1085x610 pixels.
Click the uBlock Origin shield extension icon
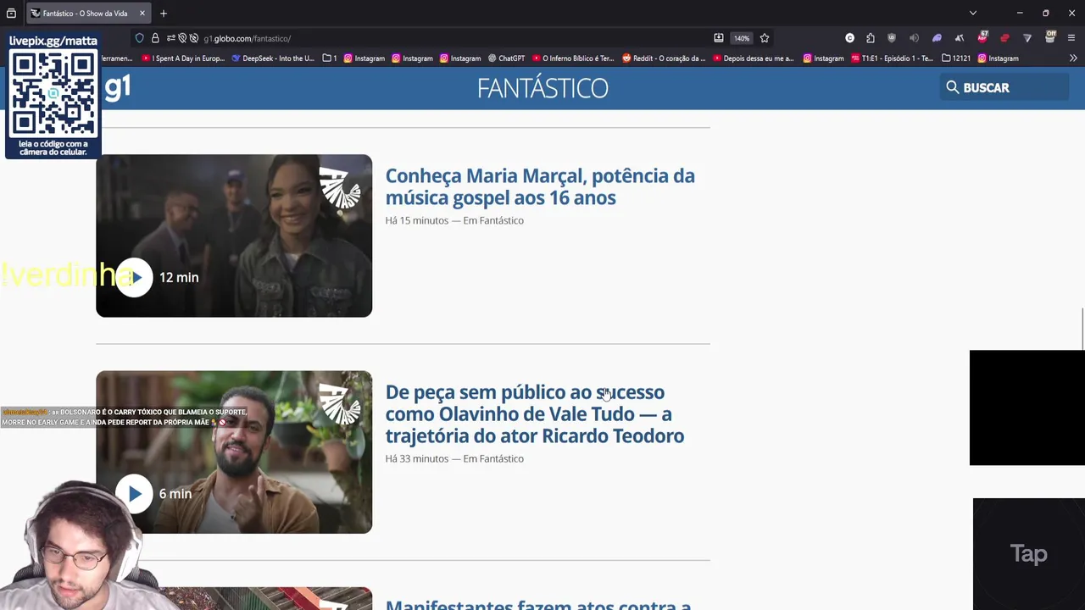coord(892,38)
